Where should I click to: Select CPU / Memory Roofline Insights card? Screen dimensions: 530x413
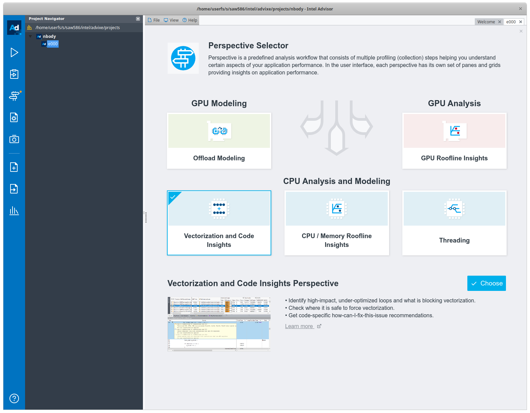pos(337,223)
